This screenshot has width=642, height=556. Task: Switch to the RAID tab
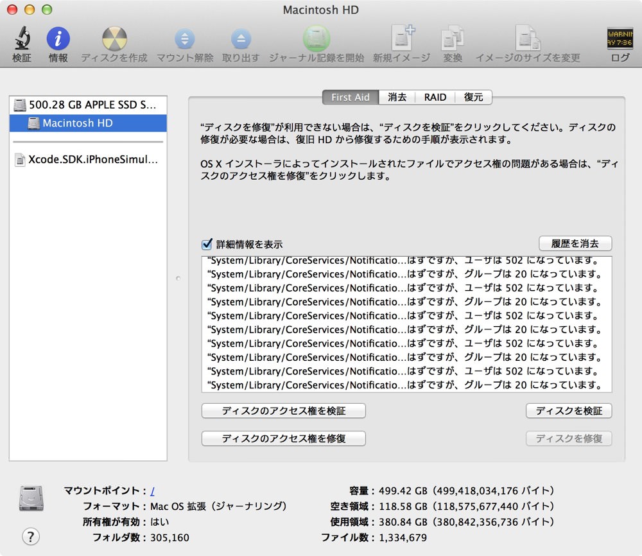click(x=435, y=97)
